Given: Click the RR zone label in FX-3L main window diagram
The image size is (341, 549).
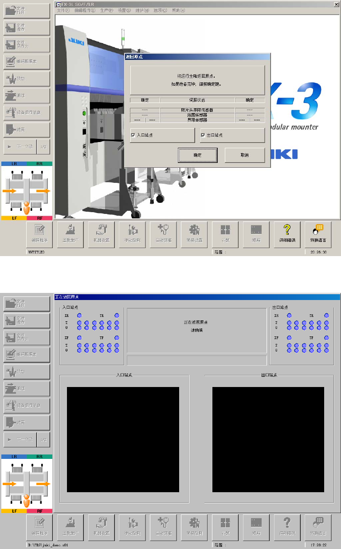Looking at the screenshot, I should tap(39, 163).
